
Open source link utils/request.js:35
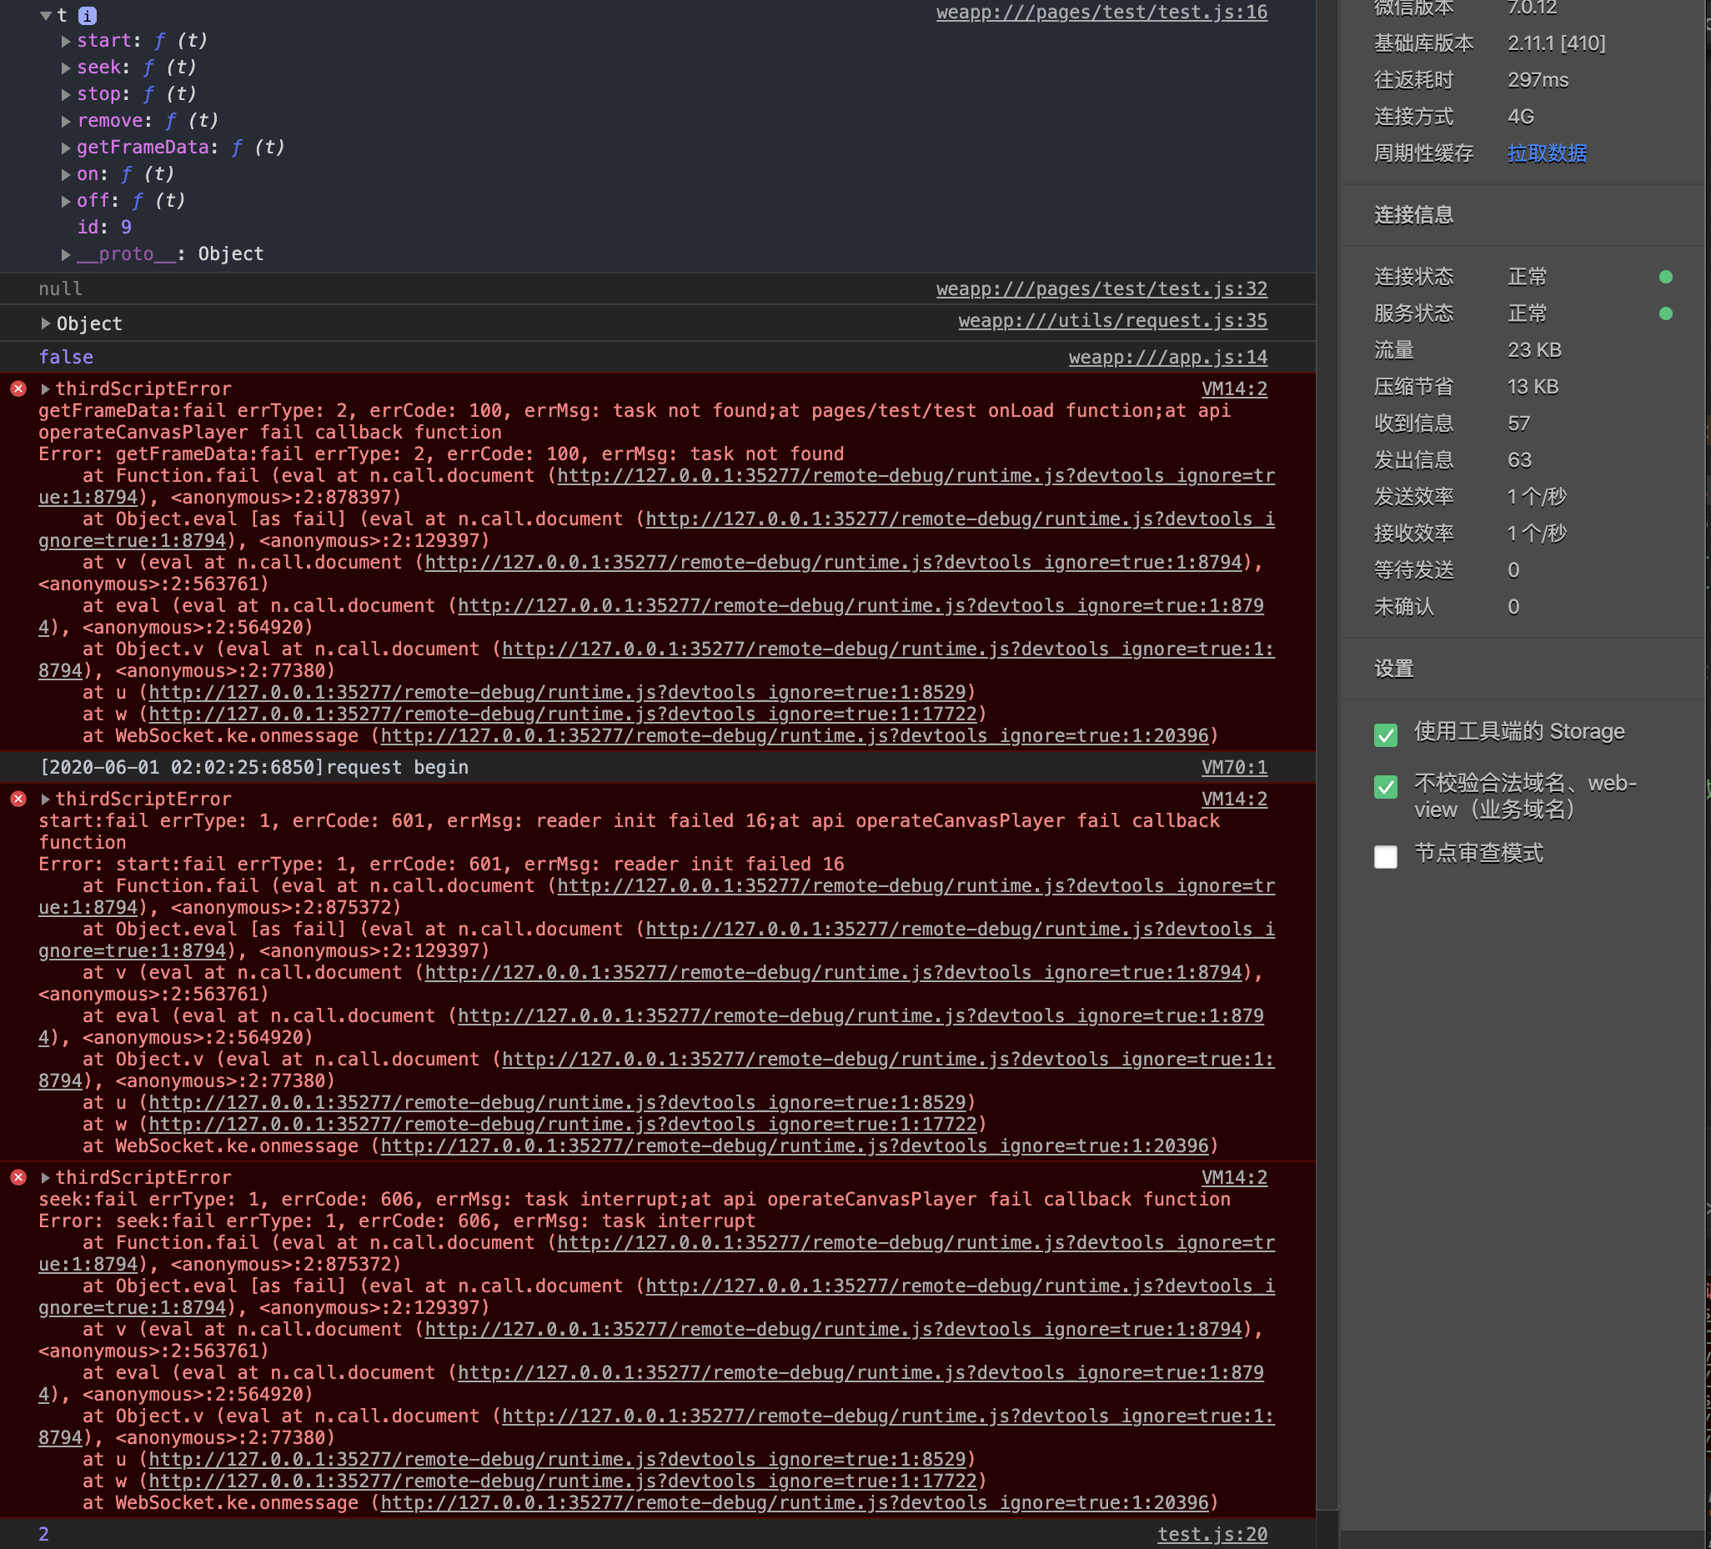coord(1111,321)
